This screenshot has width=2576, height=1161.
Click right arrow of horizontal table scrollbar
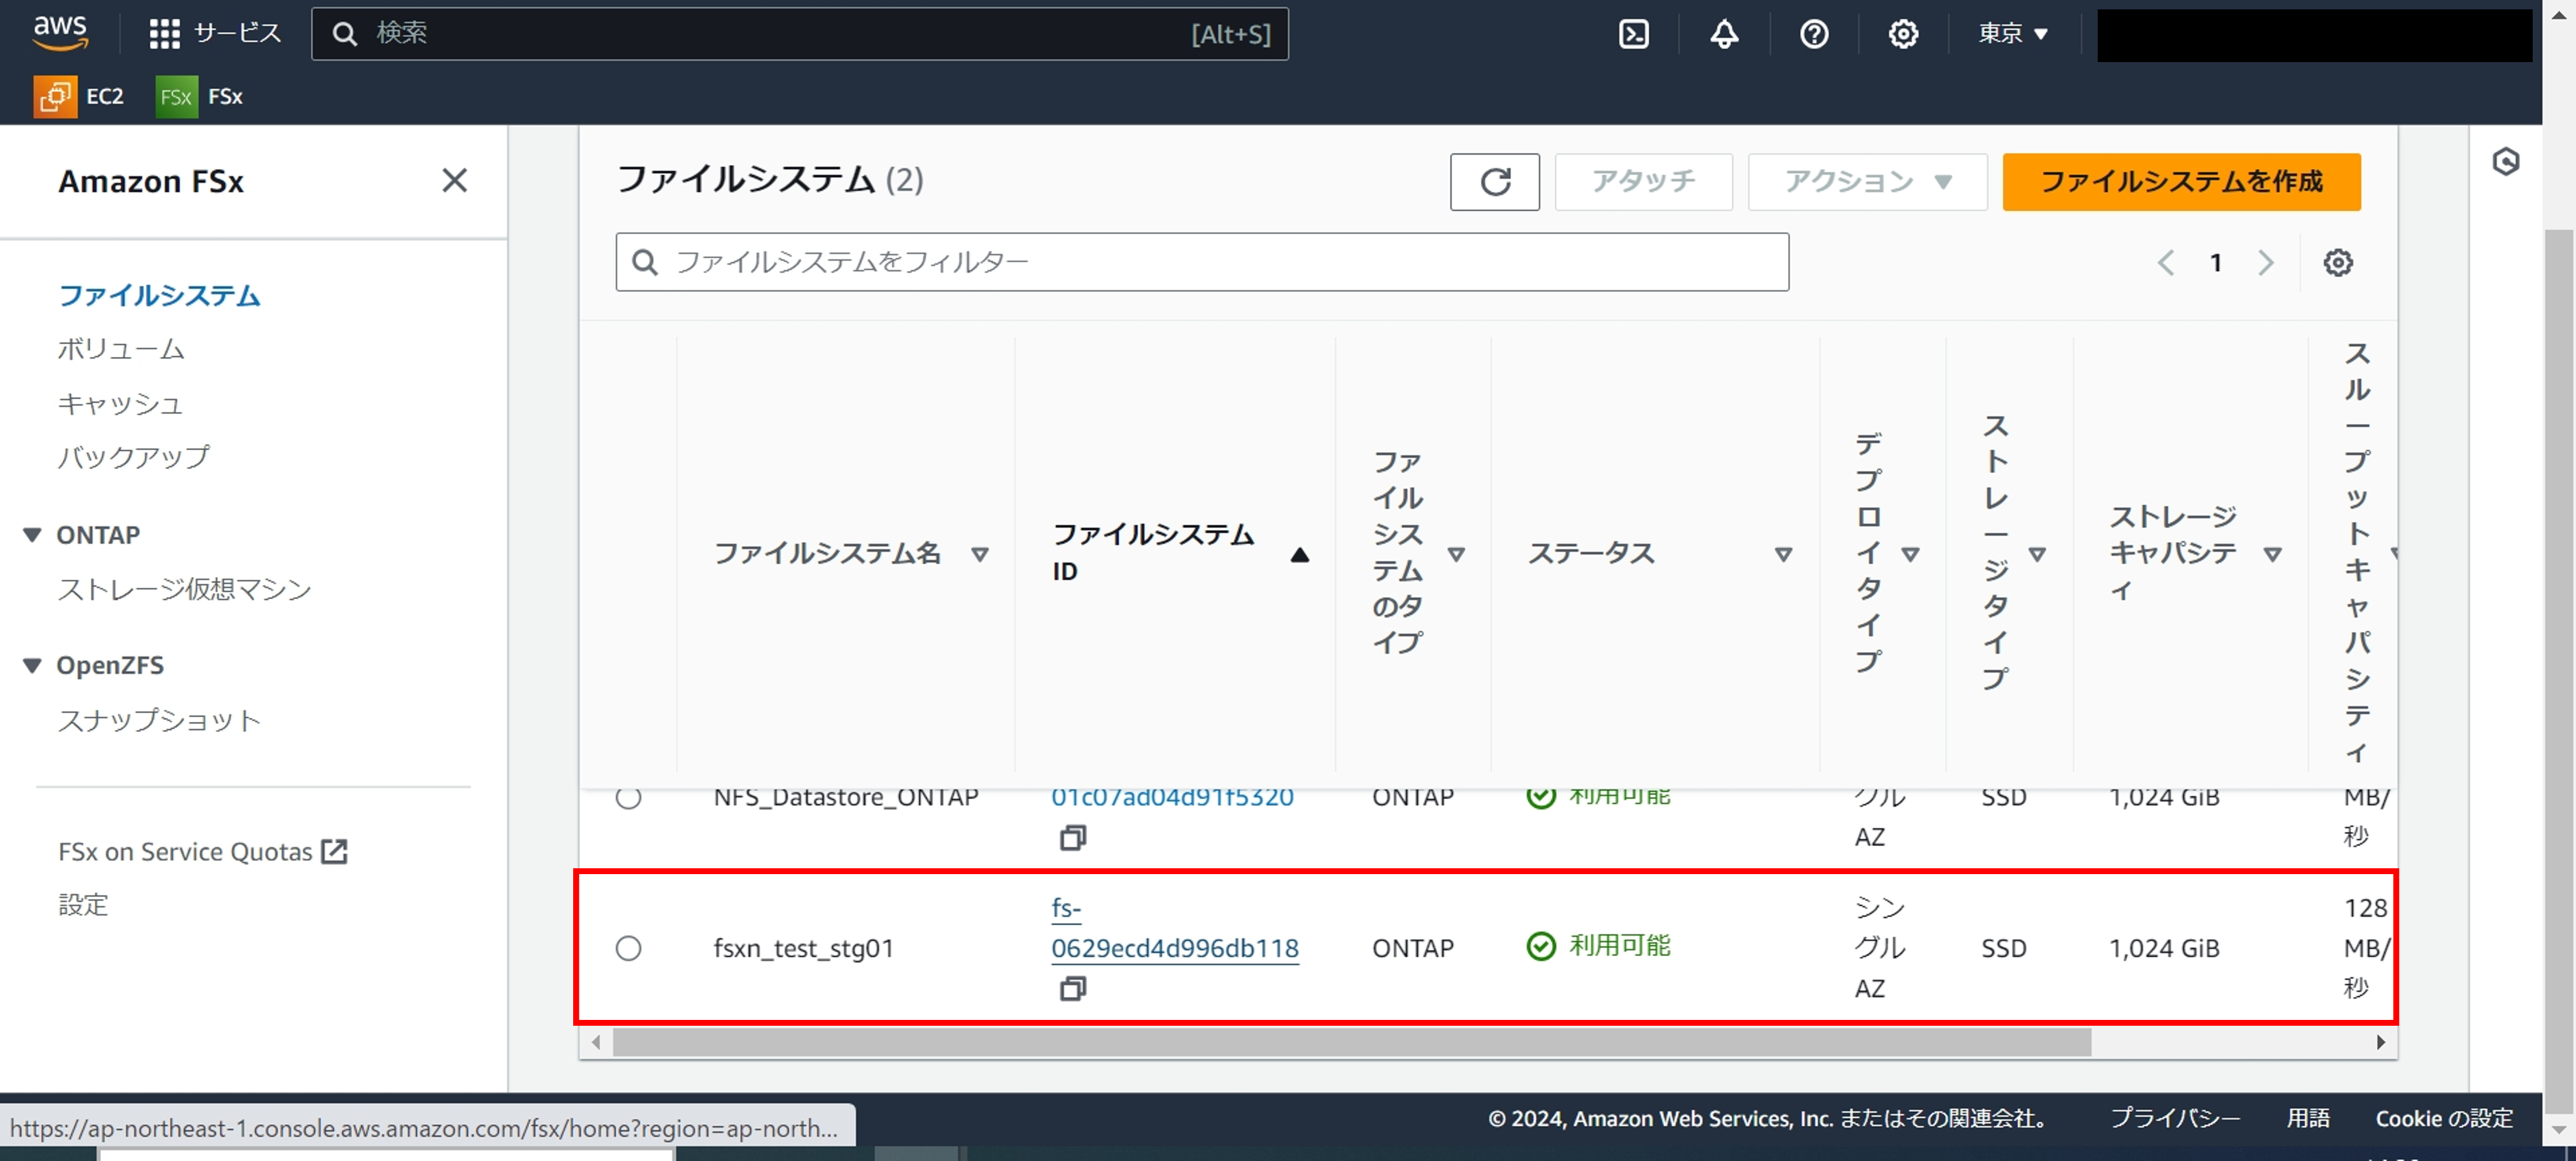[2380, 1042]
